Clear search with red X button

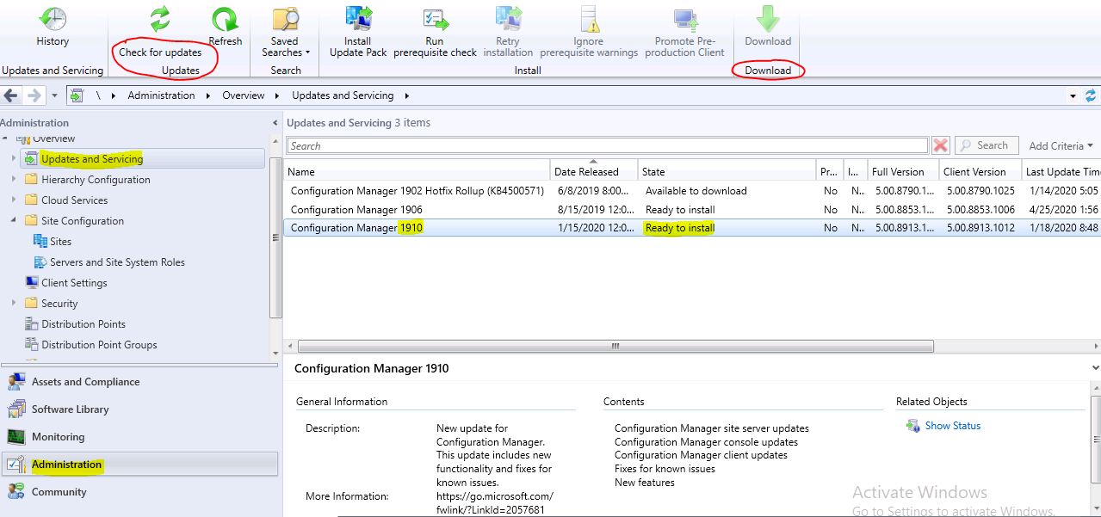tap(941, 146)
